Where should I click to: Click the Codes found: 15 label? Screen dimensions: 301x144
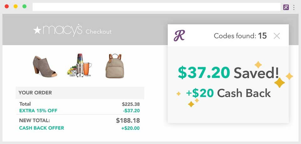point(240,36)
